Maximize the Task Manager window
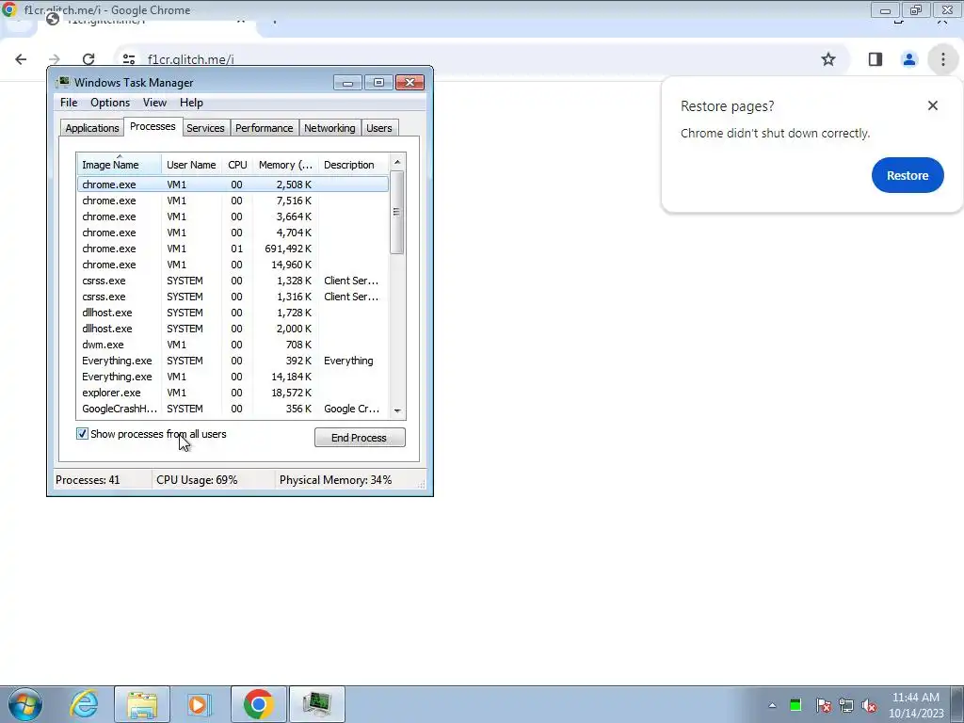Viewport: 964px width, 723px height. 378,83
